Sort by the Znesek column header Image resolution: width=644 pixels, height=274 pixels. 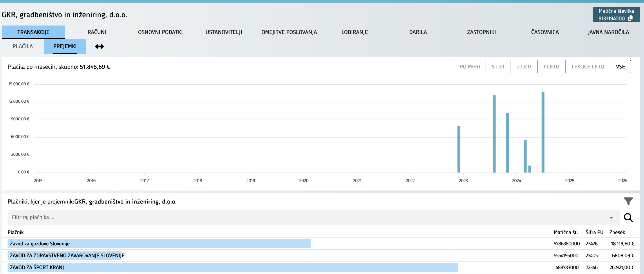coord(617,232)
